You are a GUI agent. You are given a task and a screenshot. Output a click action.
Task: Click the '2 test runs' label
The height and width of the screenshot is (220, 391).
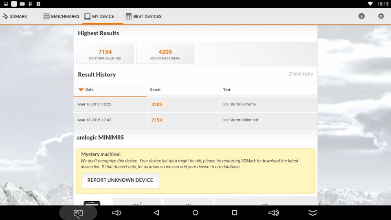pyautogui.click(x=301, y=74)
